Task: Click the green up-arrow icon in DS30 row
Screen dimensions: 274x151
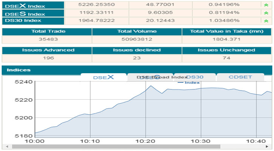Action: click(x=266, y=21)
